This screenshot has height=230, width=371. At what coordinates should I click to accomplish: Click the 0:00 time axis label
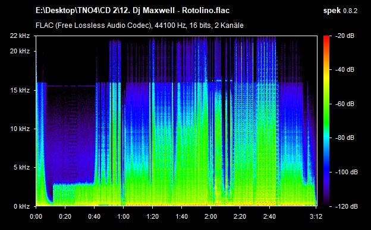(36, 216)
